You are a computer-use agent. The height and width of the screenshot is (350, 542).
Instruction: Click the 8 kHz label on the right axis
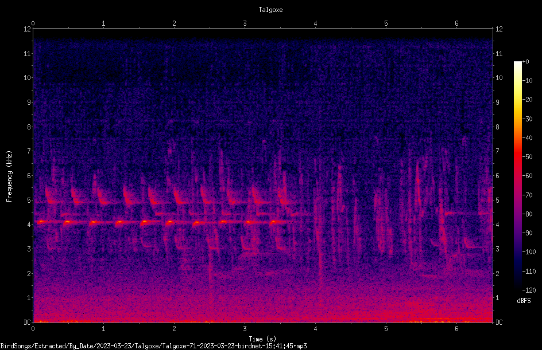[x=497, y=127]
